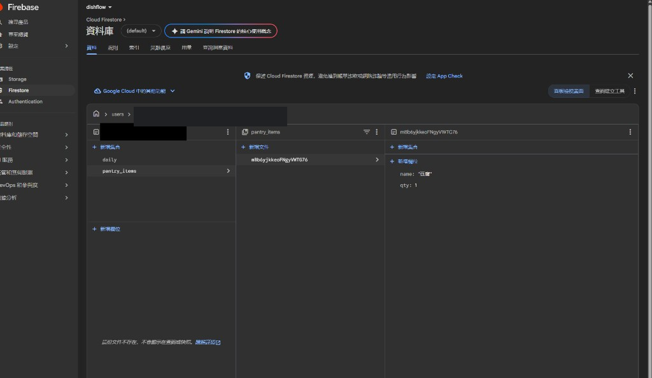652x378 pixels.
Task: Select the panel view toggle button
Action: coord(569,91)
